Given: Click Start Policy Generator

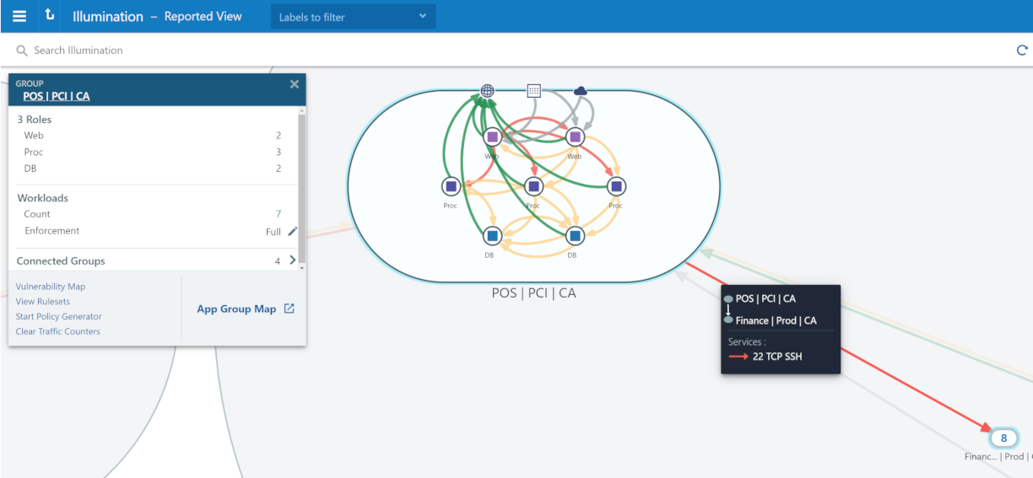Looking at the screenshot, I should [x=59, y=317].
